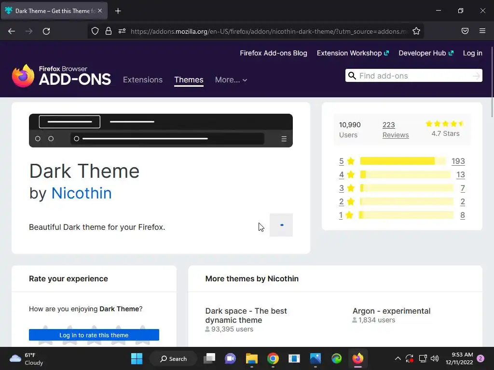Image resolution: width=494 pixels, height=370 pixels.
Task: Click Firefox Browser ADD-ONS logo
Action: [61, 76]
